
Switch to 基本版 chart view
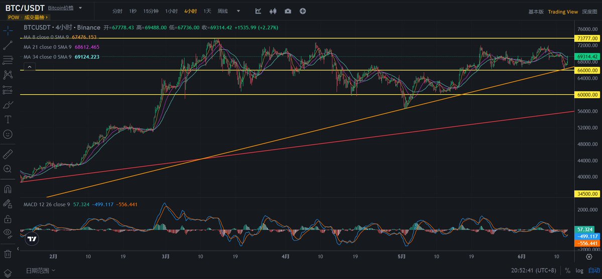click(x=536, y=12)
